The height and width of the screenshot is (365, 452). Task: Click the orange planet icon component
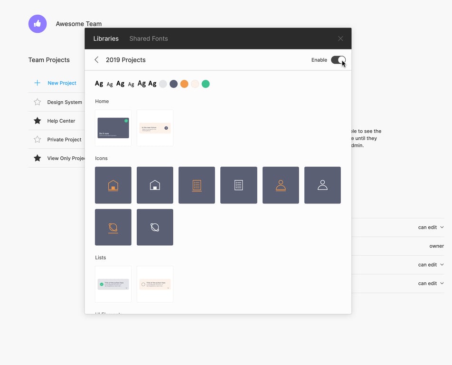point(113,227)
